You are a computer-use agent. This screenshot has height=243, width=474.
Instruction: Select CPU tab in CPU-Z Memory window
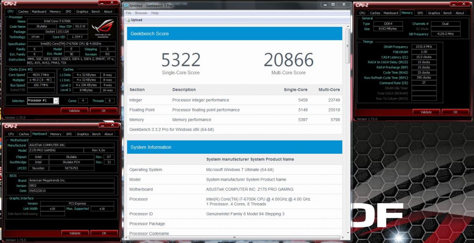pyautogui.click(x=362, y=13)
